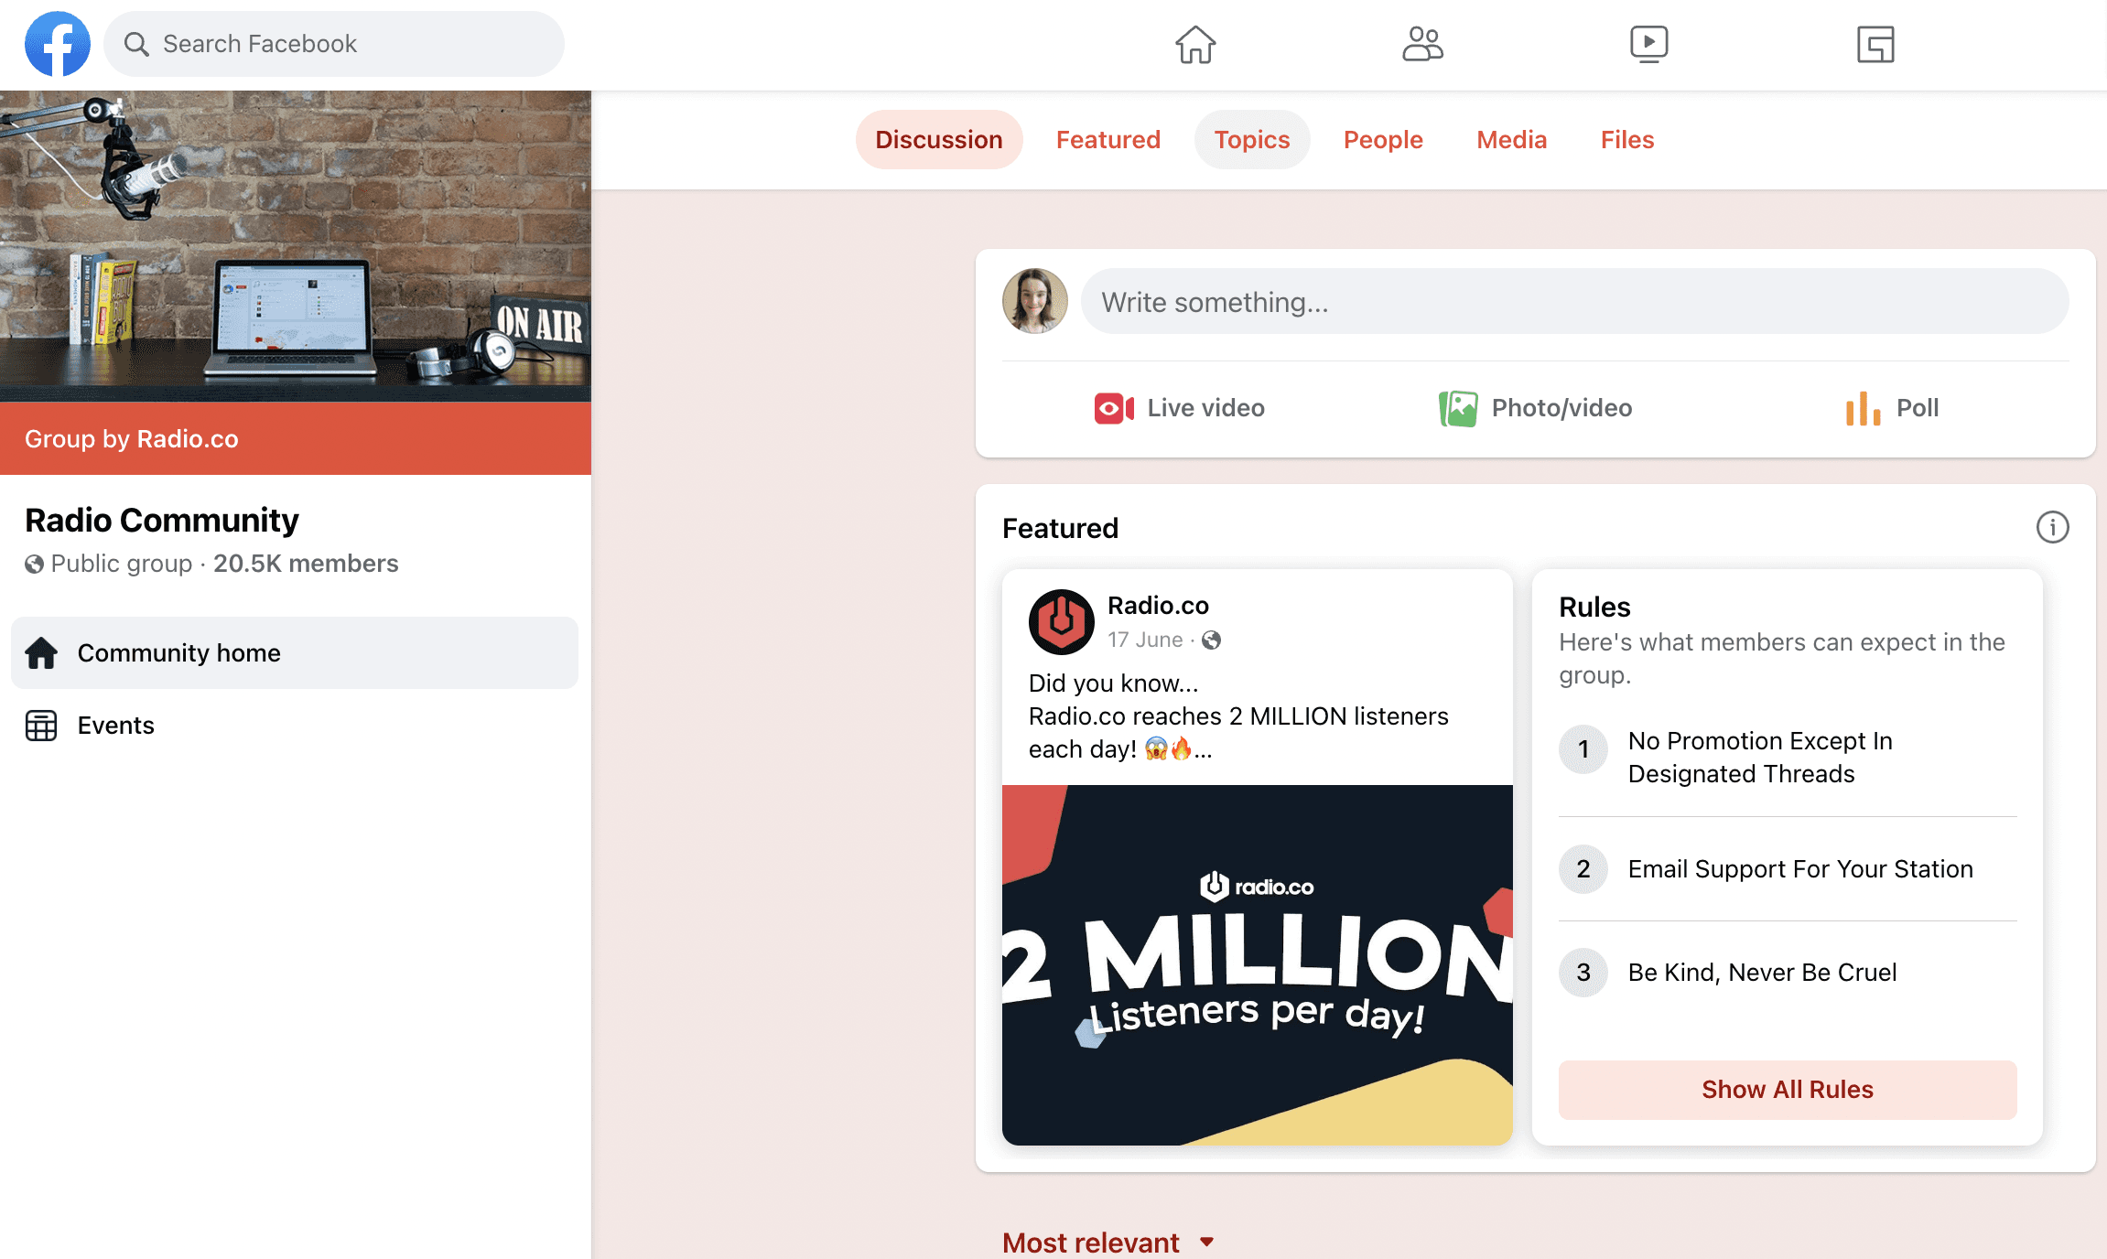
Task: Click the Facebook logo icon
Action: click(x=58, y=44)
